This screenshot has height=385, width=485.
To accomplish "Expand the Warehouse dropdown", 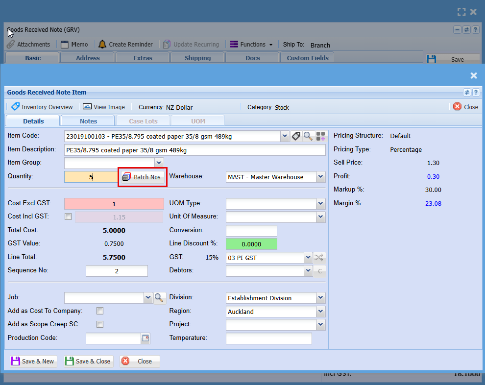I will pyautogui.click(x=320, y=177).
